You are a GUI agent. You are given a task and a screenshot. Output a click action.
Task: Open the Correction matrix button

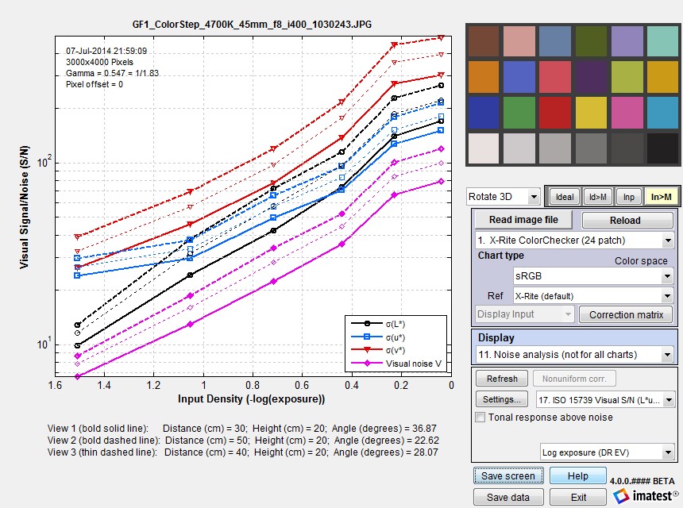coord(626,315)
